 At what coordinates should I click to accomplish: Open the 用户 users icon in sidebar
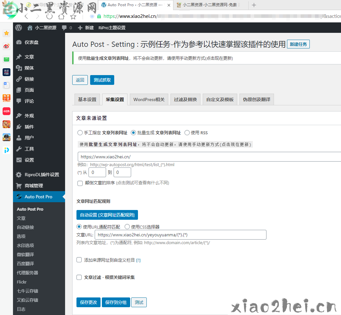click(19, 138)
